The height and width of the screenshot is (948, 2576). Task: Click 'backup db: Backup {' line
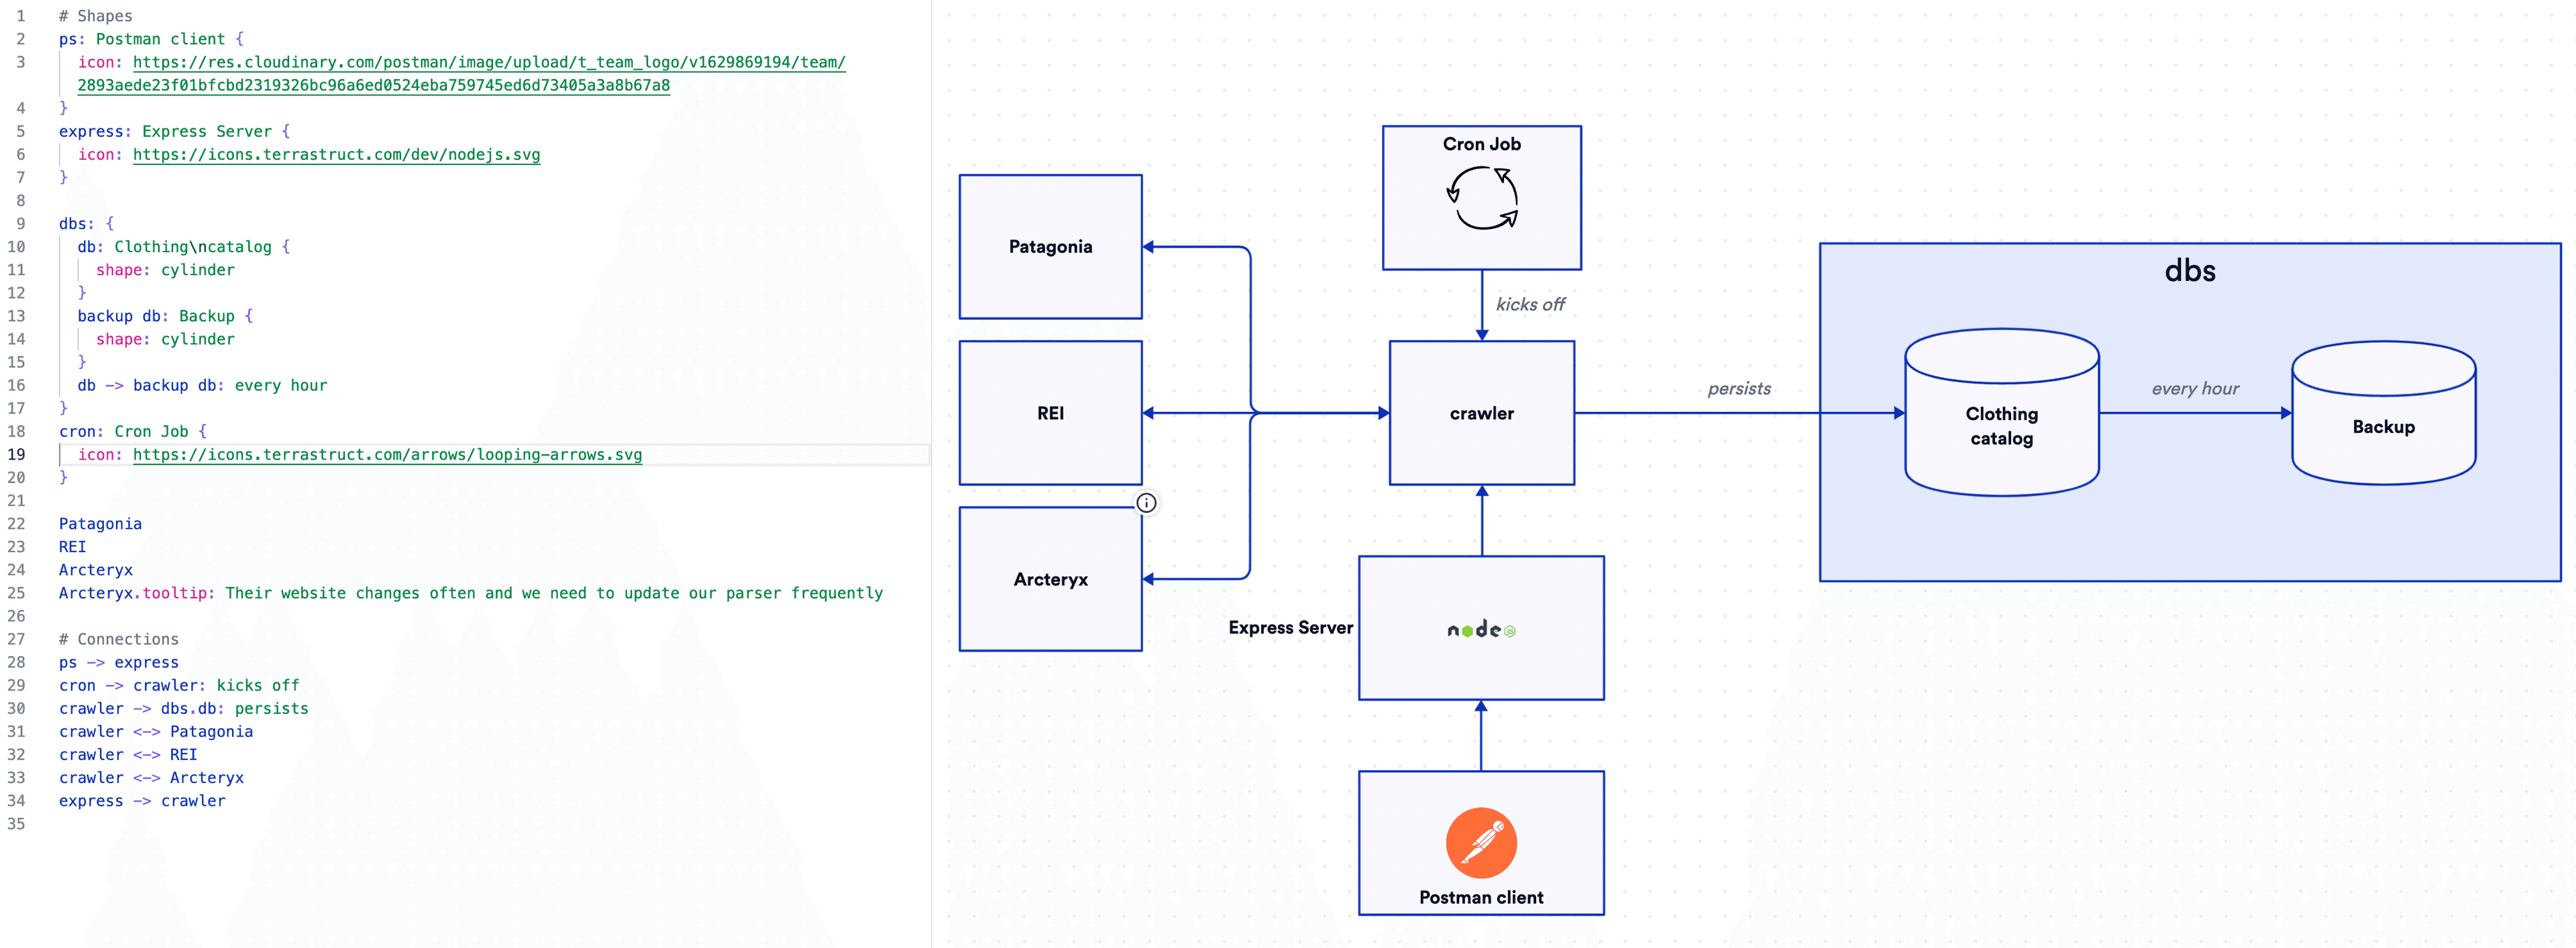(165, 315)
